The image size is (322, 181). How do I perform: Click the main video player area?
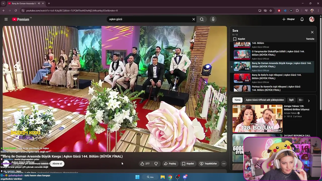click(115, 89)
